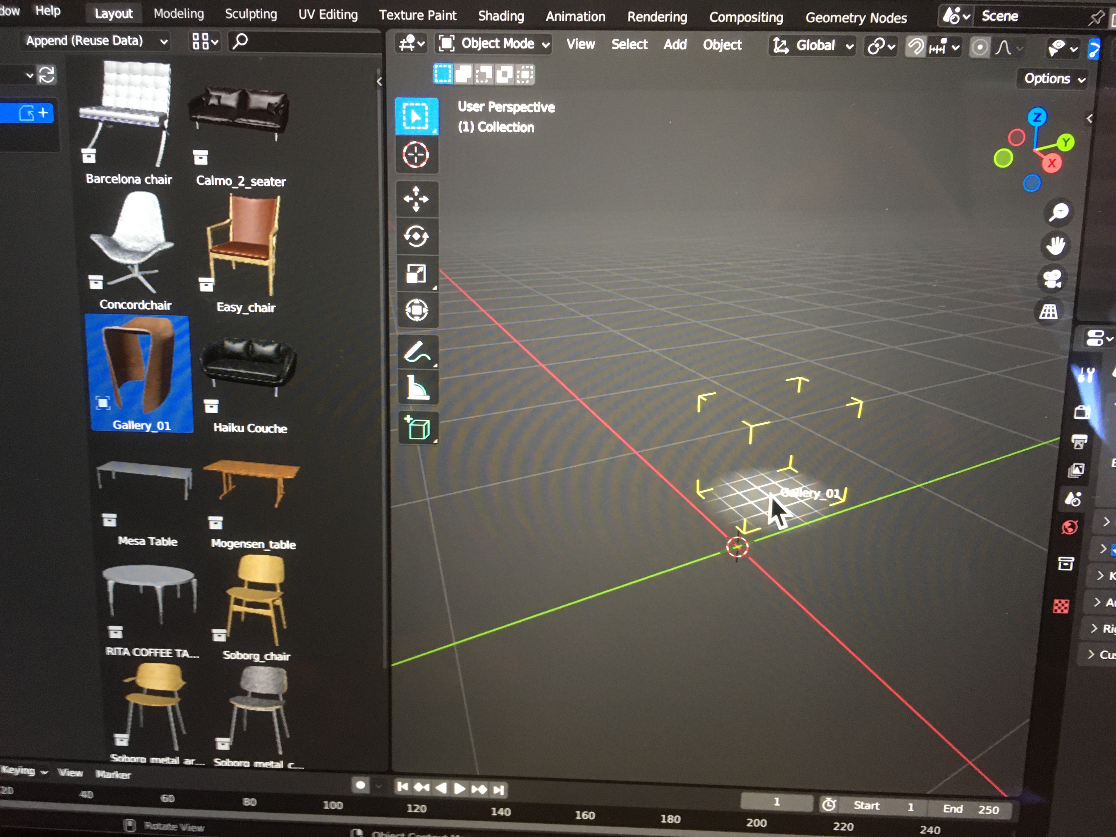Image resolution: width=1116 pixels, height=837 pixels.
Task: Select the Rotate tool
Action: pos(416,236)
